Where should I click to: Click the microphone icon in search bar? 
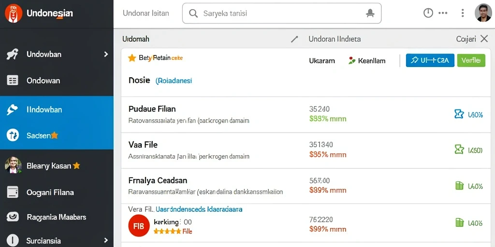tap(370, 13)
